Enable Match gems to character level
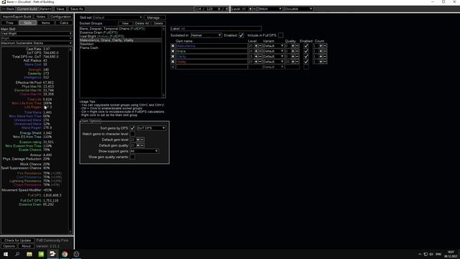Viewport: 460px width, 259px height. [x=132, y=134]
